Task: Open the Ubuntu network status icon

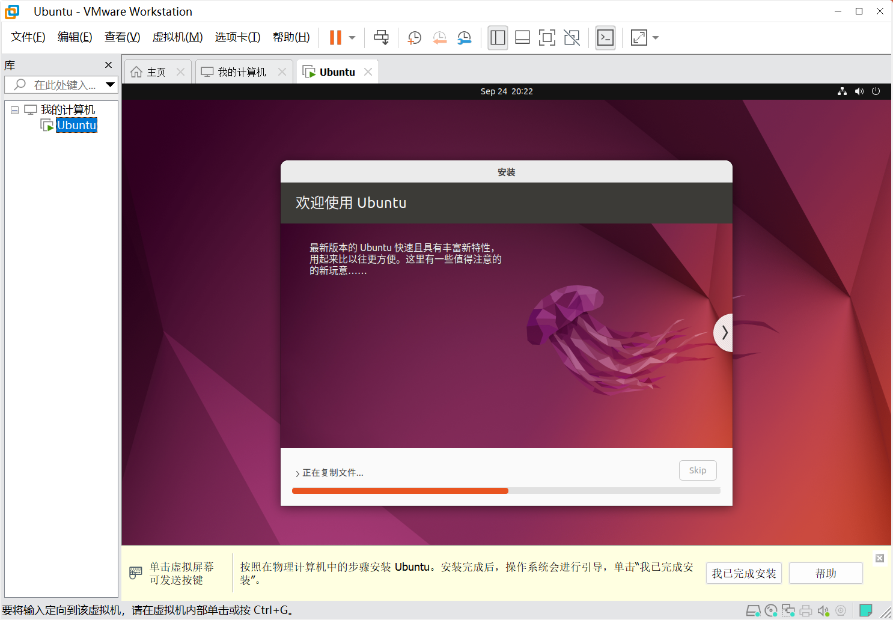Action: 843,91
